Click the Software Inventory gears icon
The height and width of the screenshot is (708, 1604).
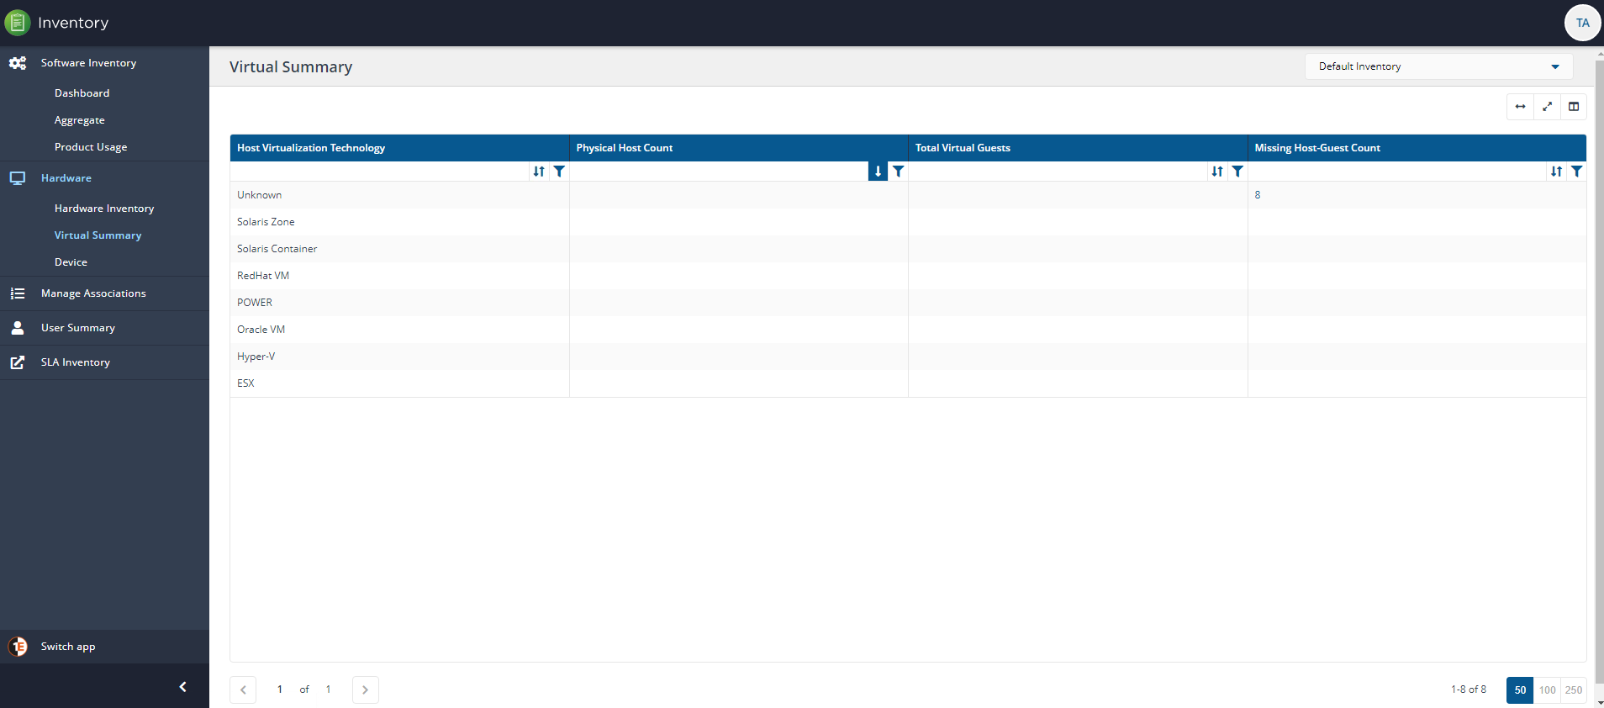point(18,63)
